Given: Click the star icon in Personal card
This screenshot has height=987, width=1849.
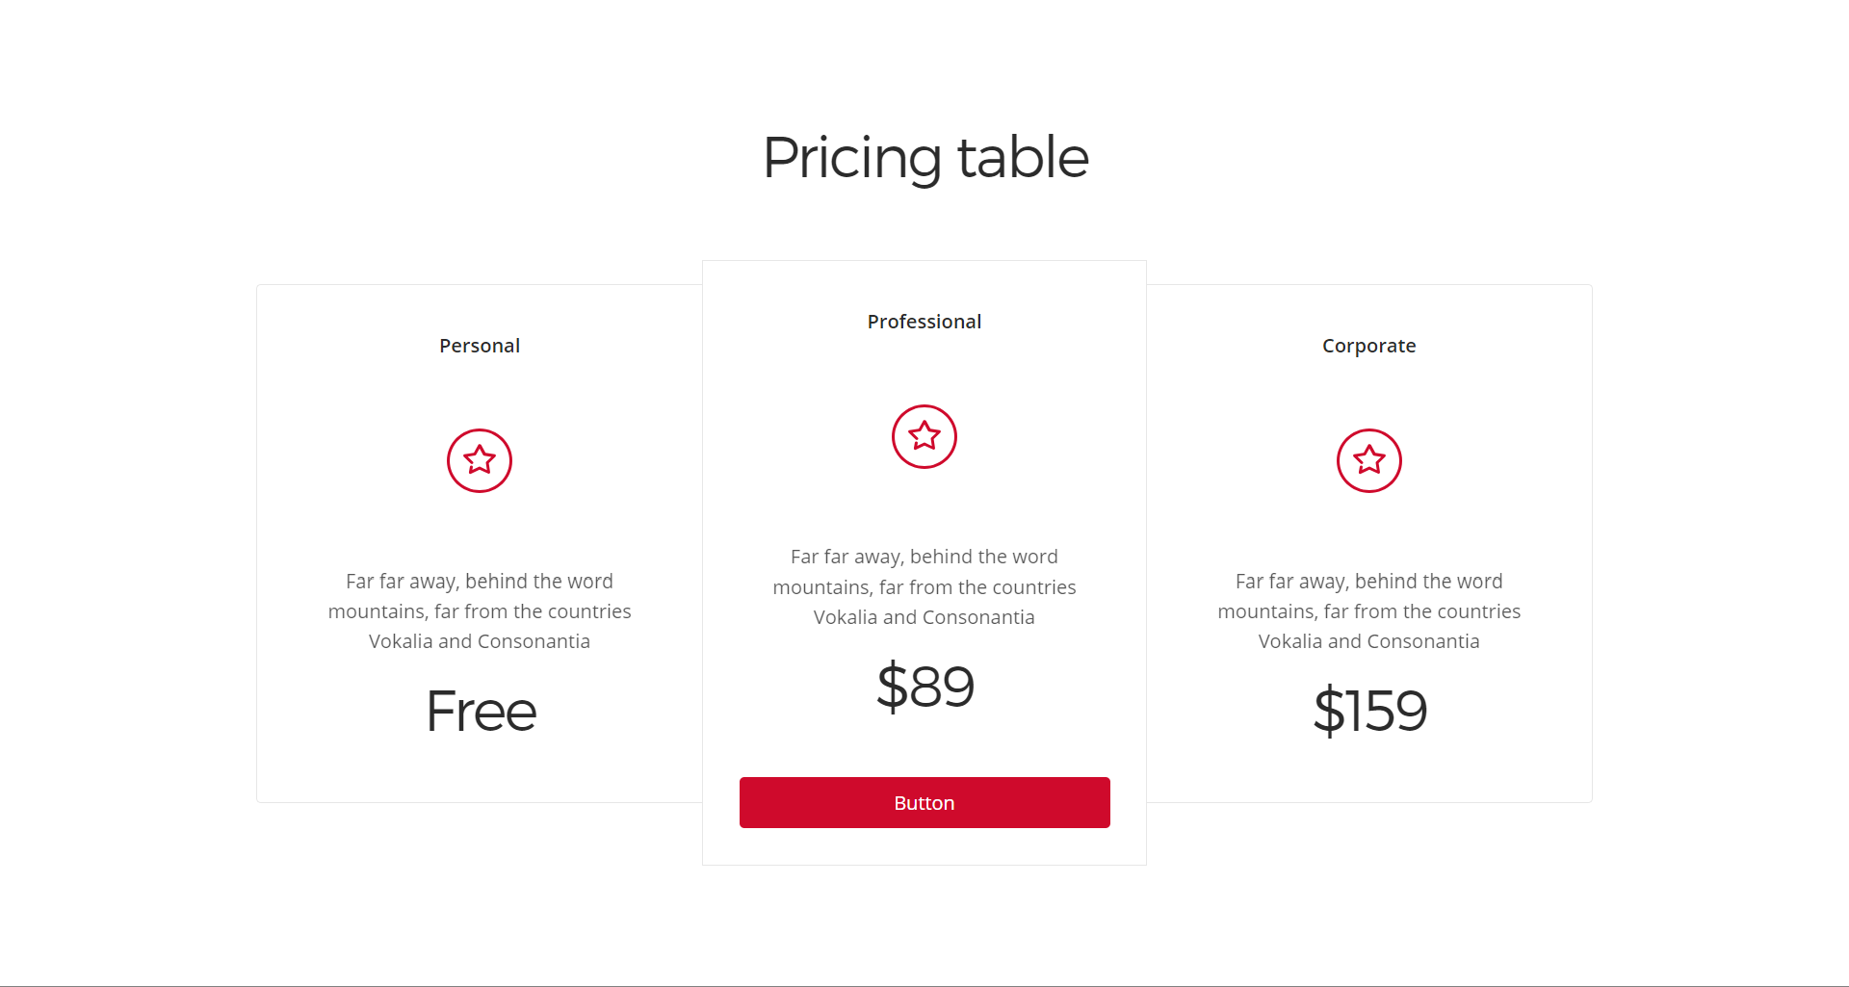Looking at the screenshot, I should pos(480,460).
